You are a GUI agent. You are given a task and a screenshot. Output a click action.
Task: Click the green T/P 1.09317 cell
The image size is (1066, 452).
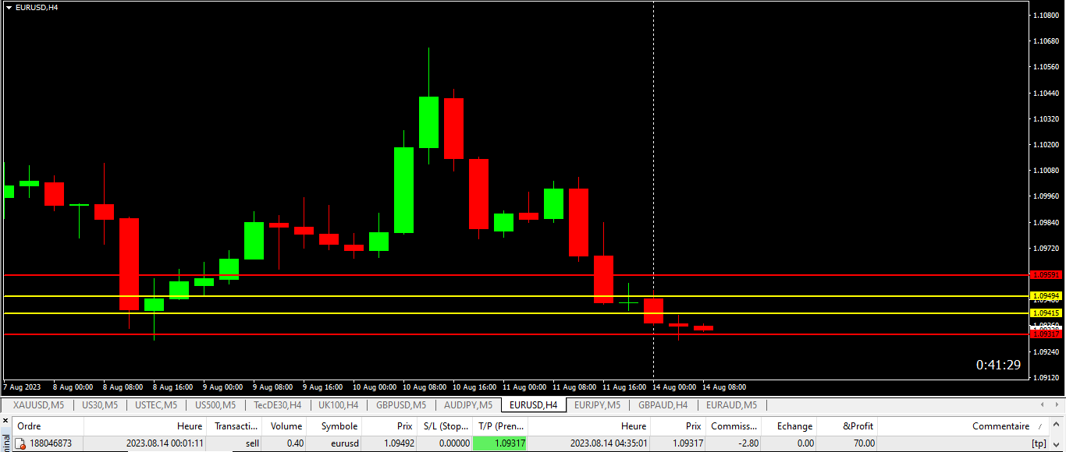[x=500, y=443]
